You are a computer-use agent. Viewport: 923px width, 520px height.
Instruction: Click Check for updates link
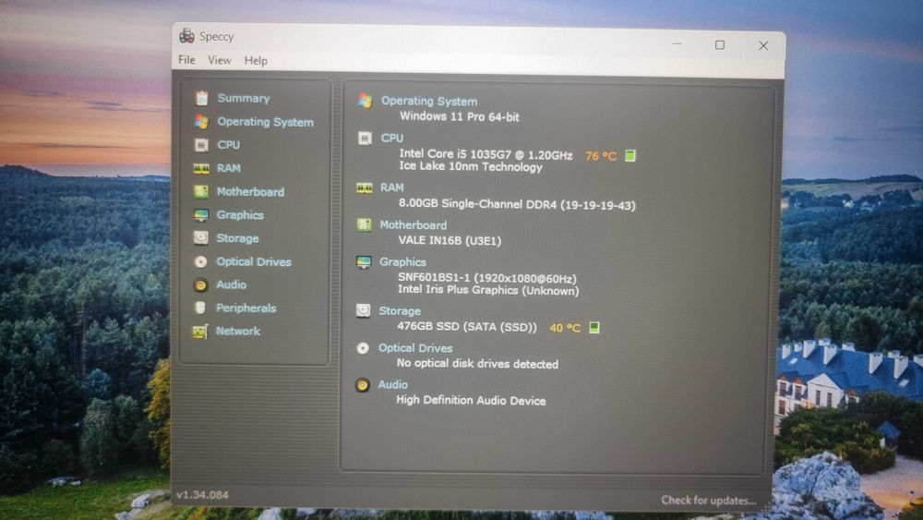(x=708, y=500)
